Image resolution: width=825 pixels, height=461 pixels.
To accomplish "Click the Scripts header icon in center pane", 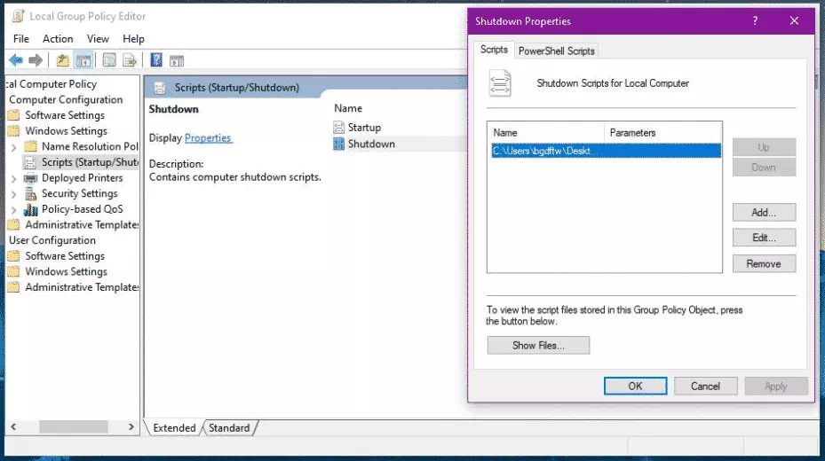I will pos(160,88).
